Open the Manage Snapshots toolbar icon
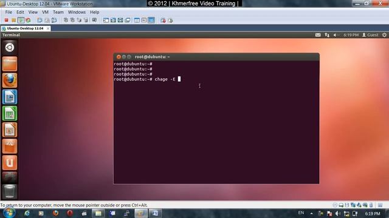This screenshot has width=389, height=218. click(x=54, y=20)
